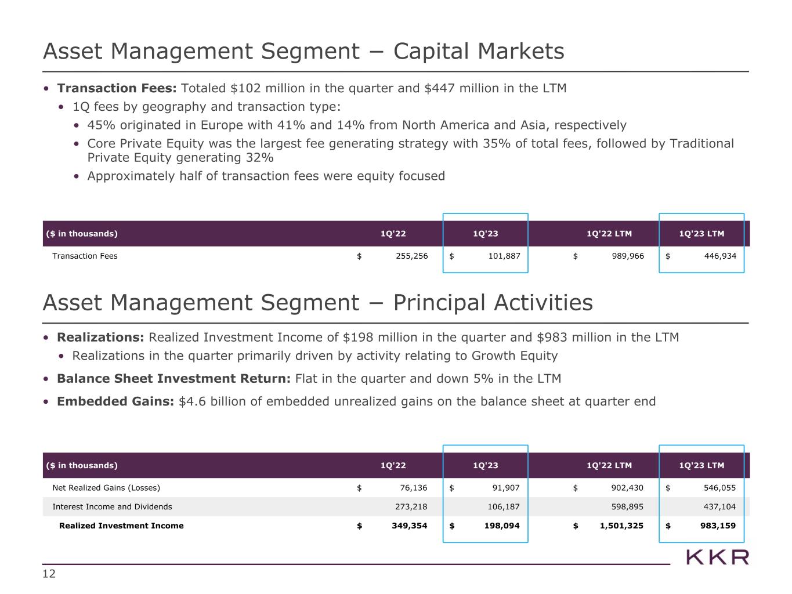Select the bold Realized Investment Income row label
Image resolution: width=792 pixels, height=594 pixels.
[121, 526]
